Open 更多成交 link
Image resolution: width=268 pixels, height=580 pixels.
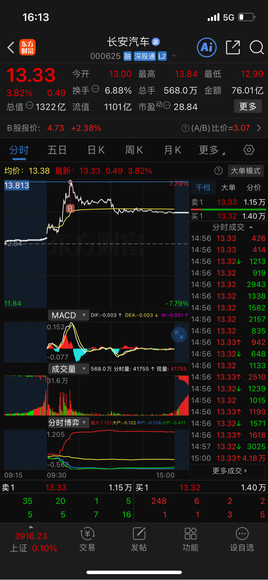tap(229, 471)
